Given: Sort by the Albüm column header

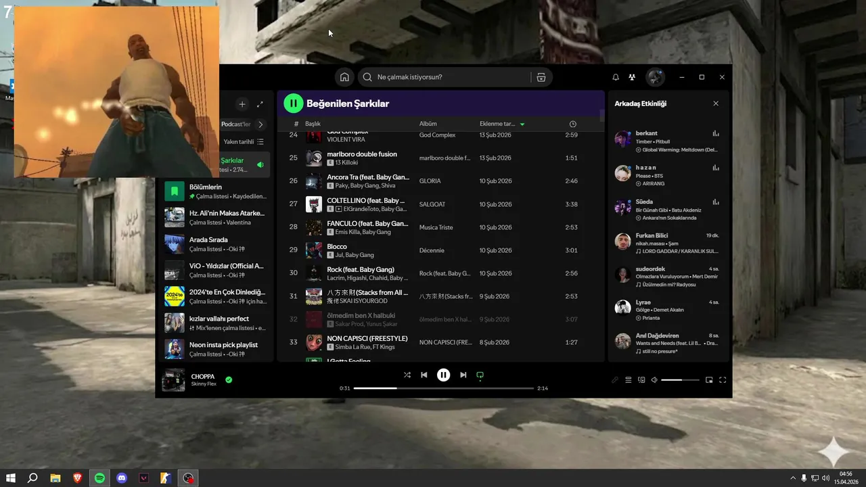Looking at the screenshot, I should (x=428, y=124).
